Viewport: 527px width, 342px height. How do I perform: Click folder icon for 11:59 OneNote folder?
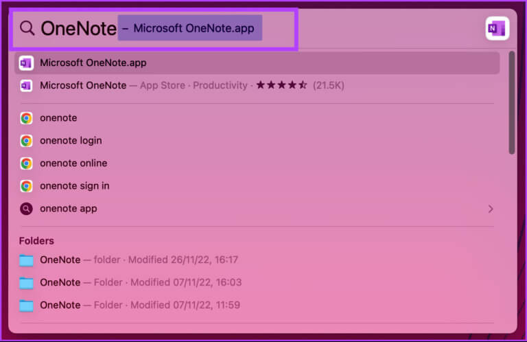(x=26, y=306)
